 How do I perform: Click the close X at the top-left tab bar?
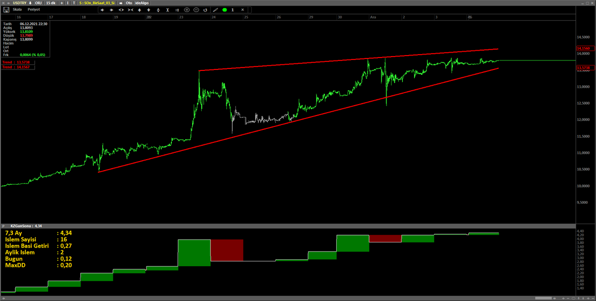[x=3, y=3]
